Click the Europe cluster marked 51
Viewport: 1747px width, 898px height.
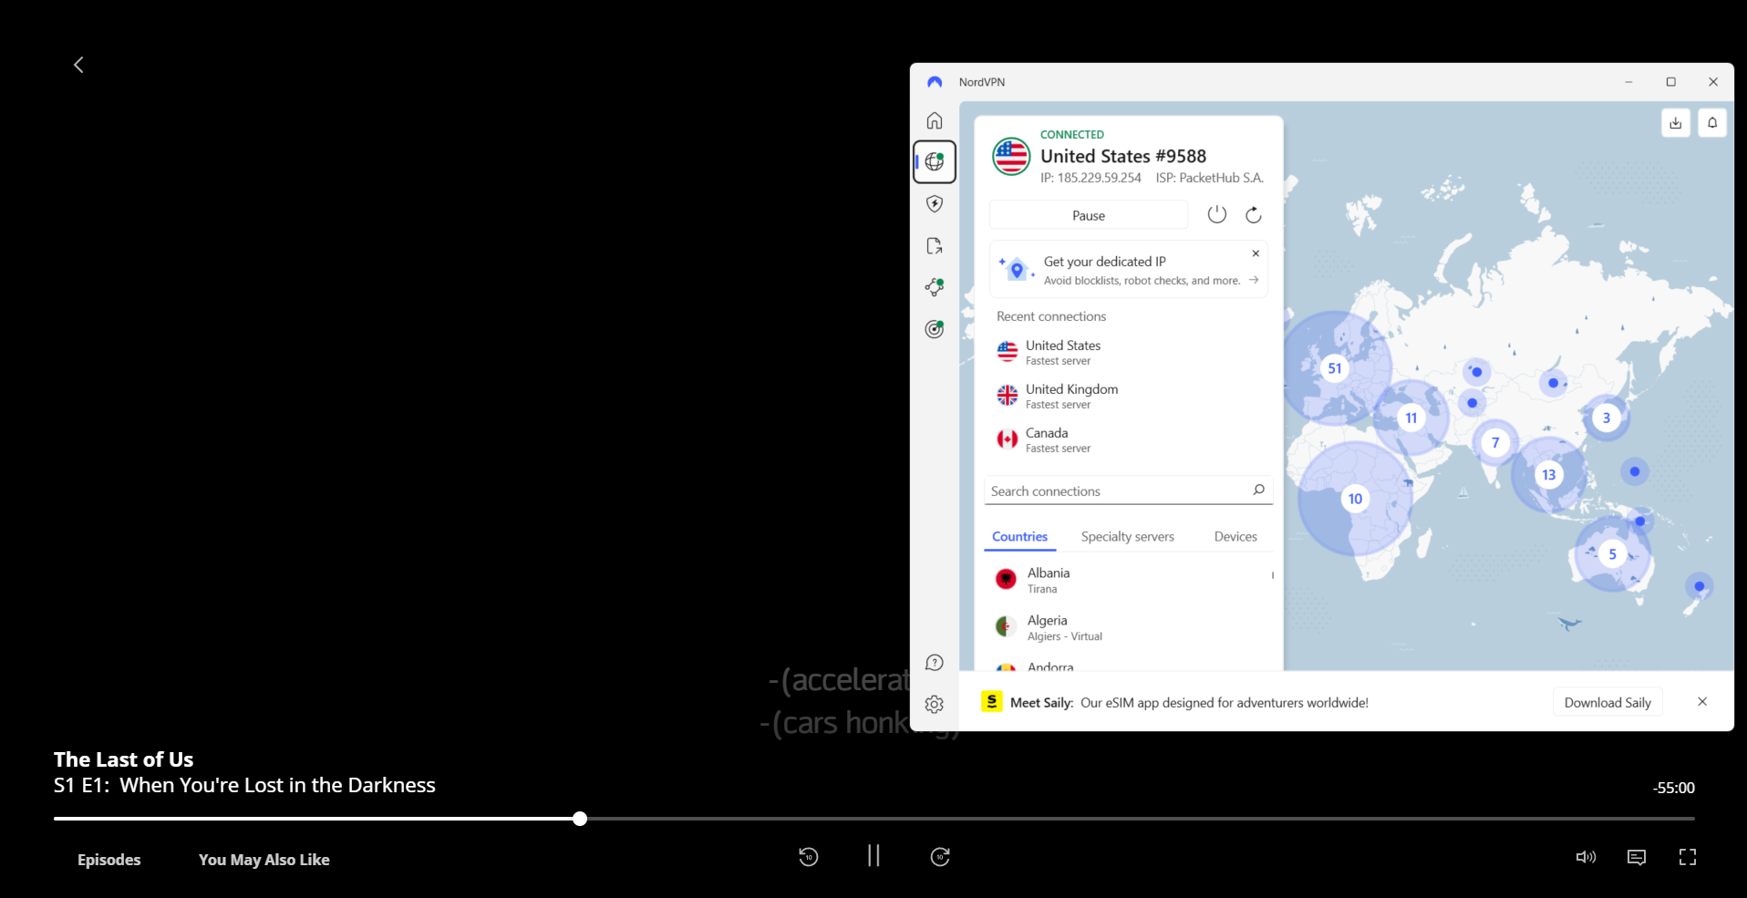[x=1335, y=368]
